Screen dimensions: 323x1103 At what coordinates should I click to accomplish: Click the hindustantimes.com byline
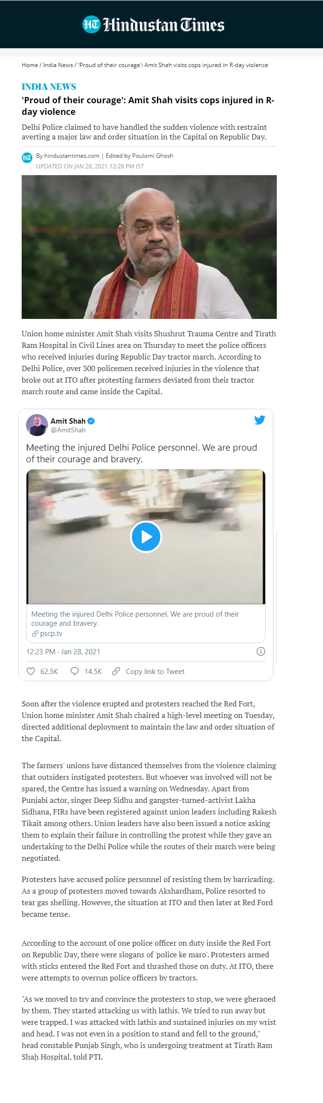[72, 156]
